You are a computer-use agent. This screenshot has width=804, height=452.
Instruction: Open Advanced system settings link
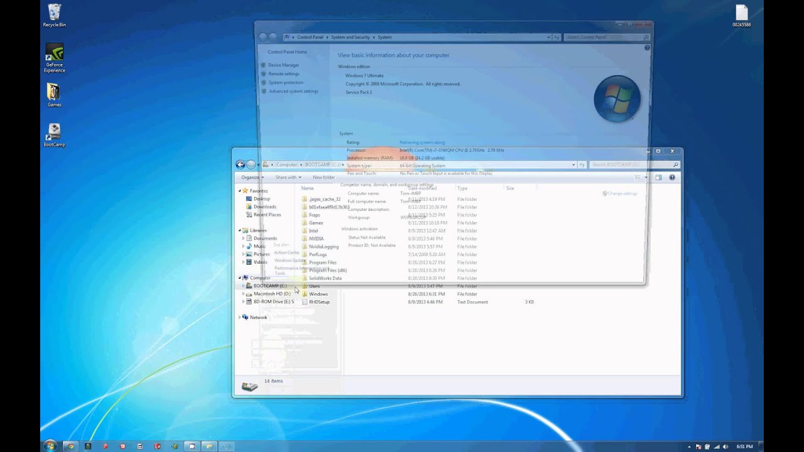pos(293,92)
